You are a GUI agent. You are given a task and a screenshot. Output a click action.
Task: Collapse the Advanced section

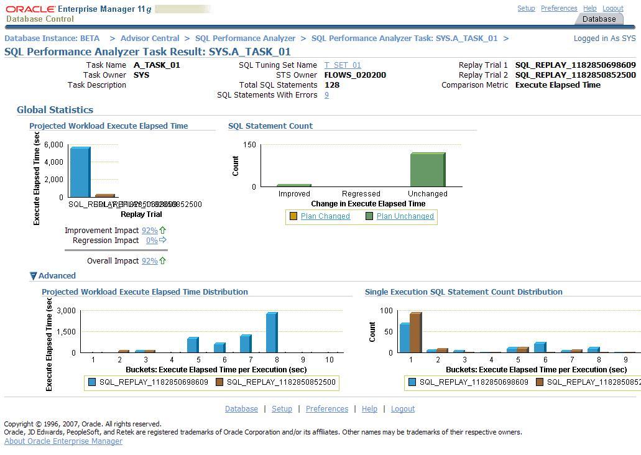(x=34, y=276)
